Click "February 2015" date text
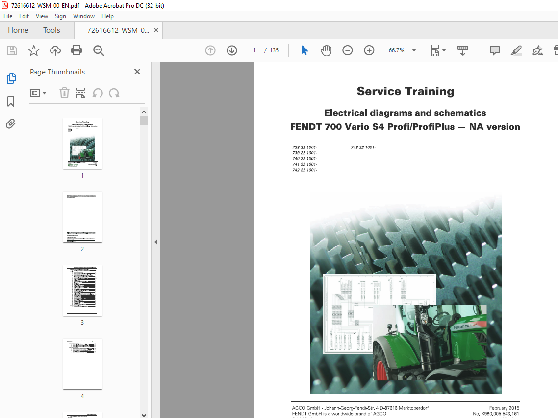 [x=504, y=408]
